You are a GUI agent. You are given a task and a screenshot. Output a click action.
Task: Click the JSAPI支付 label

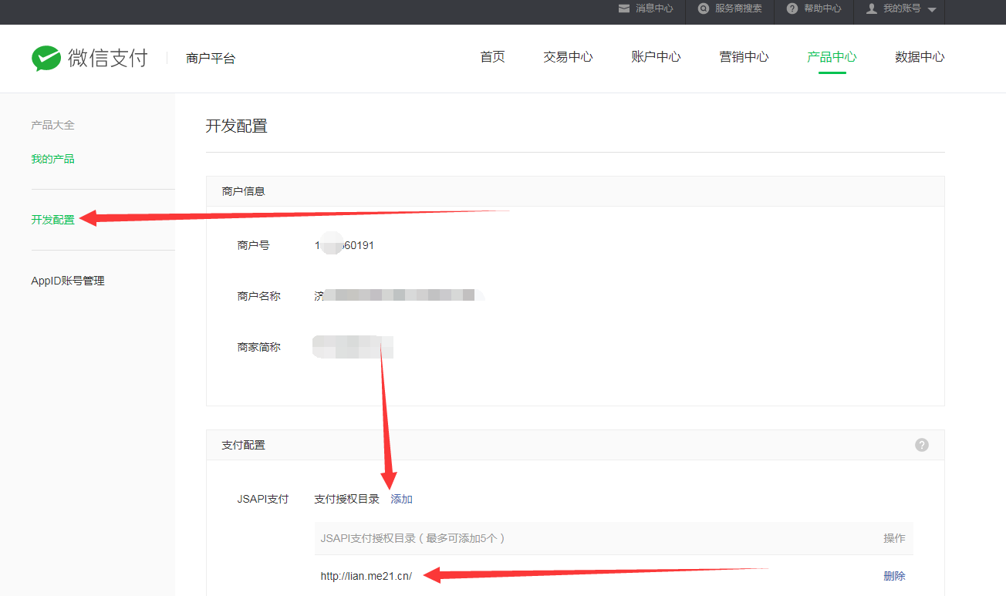pyautogui.click(x=263, y=499)
